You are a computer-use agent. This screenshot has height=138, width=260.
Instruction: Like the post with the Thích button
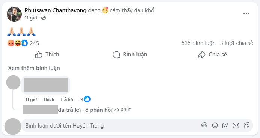(x=47, y=55)
